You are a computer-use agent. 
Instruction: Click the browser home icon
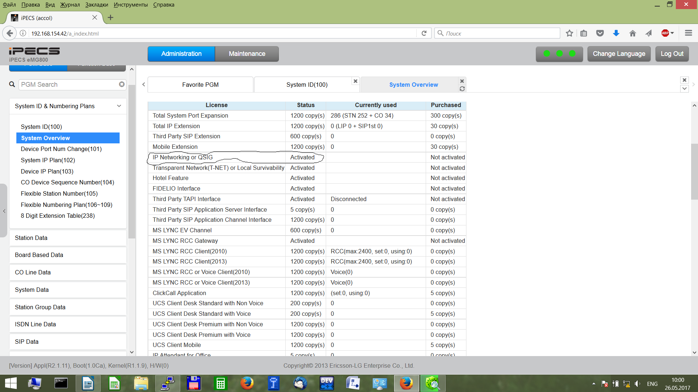[x=633, y=33]
